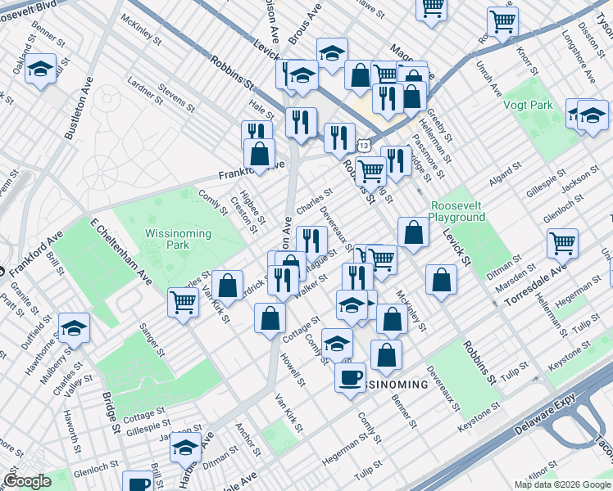Viewport: 613px width, 491px height.
Task: Open the shopping bag marker directly above the Wissinoming label
Action: (386, 355)
